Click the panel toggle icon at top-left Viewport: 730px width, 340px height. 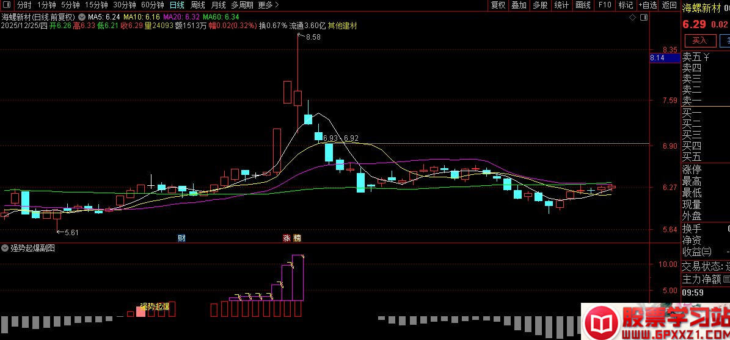[x=6, y=5]
